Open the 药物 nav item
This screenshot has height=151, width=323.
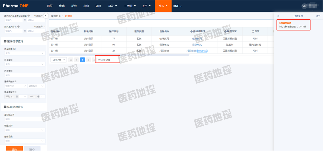(86, 6)
